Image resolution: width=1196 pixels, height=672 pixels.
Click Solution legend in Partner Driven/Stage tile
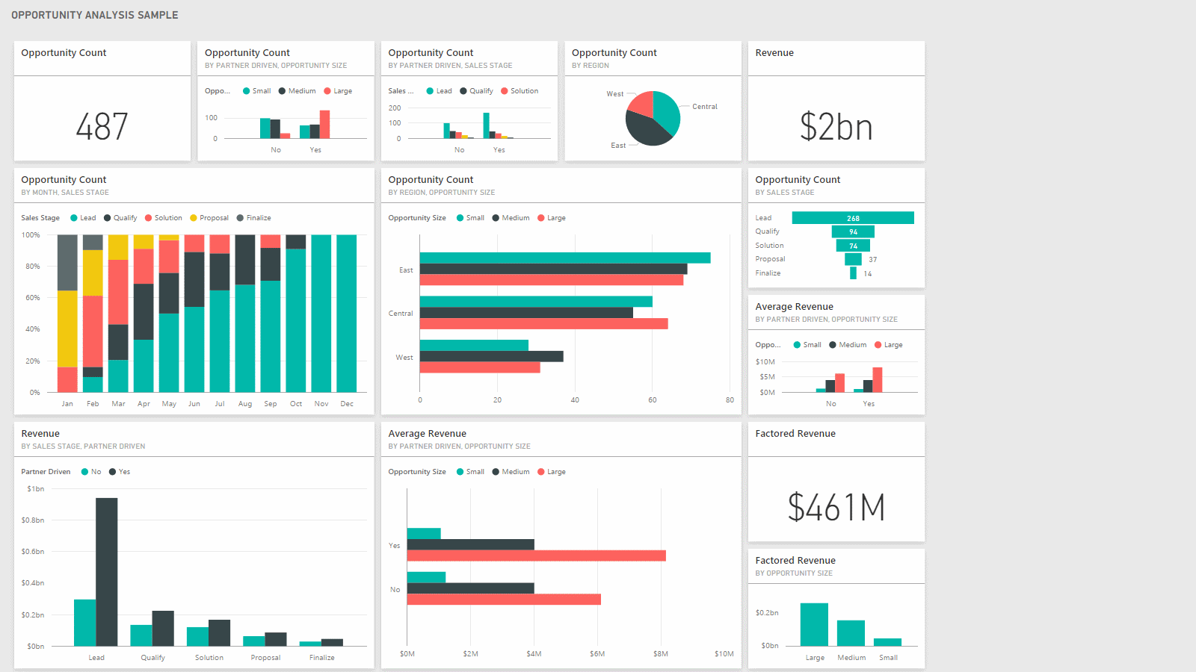pos(520,91)
